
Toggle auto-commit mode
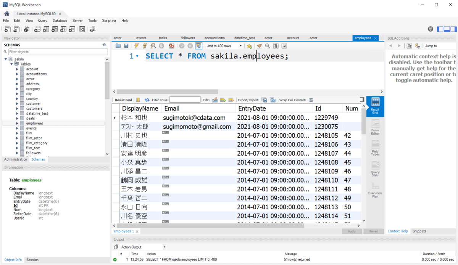(x=198, y=46)
